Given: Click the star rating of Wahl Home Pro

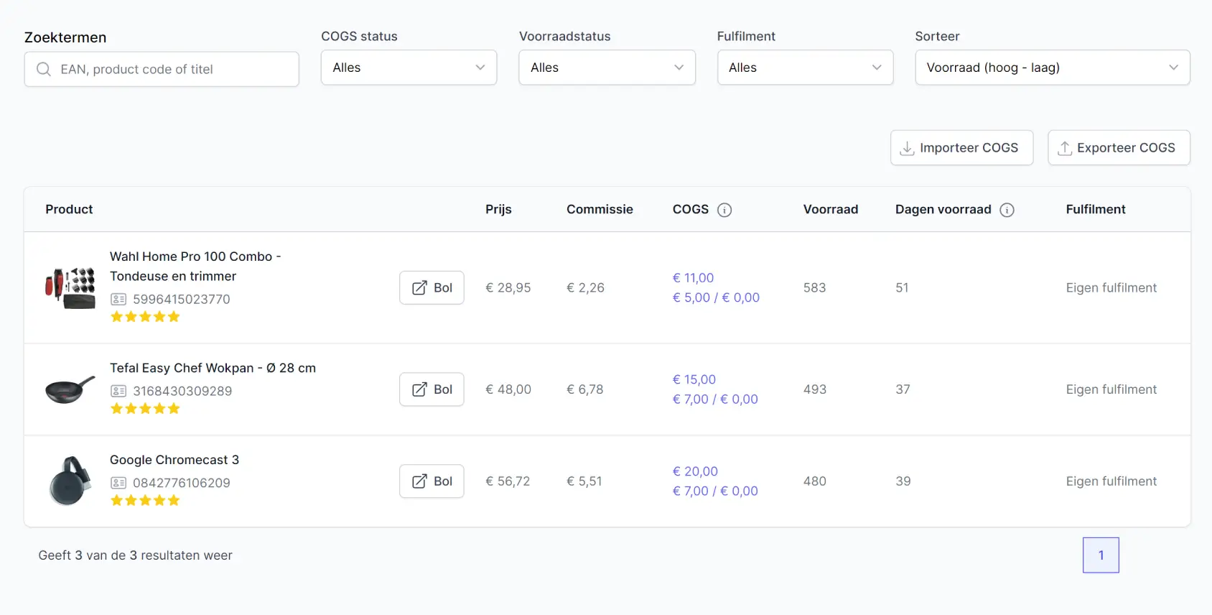Looking at the screenshot, I should click(x=145, y=317).
